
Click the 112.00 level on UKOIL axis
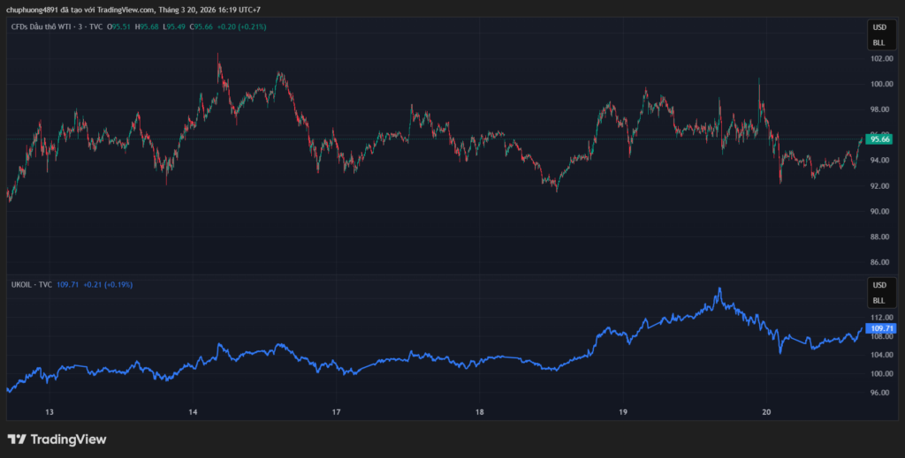(x=880, y=318)
